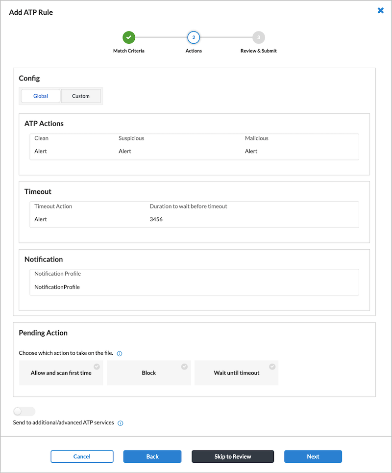Switch to Global config tab
Image resolution: width=392 pixels, height=473 pixels.
[41, 96]
